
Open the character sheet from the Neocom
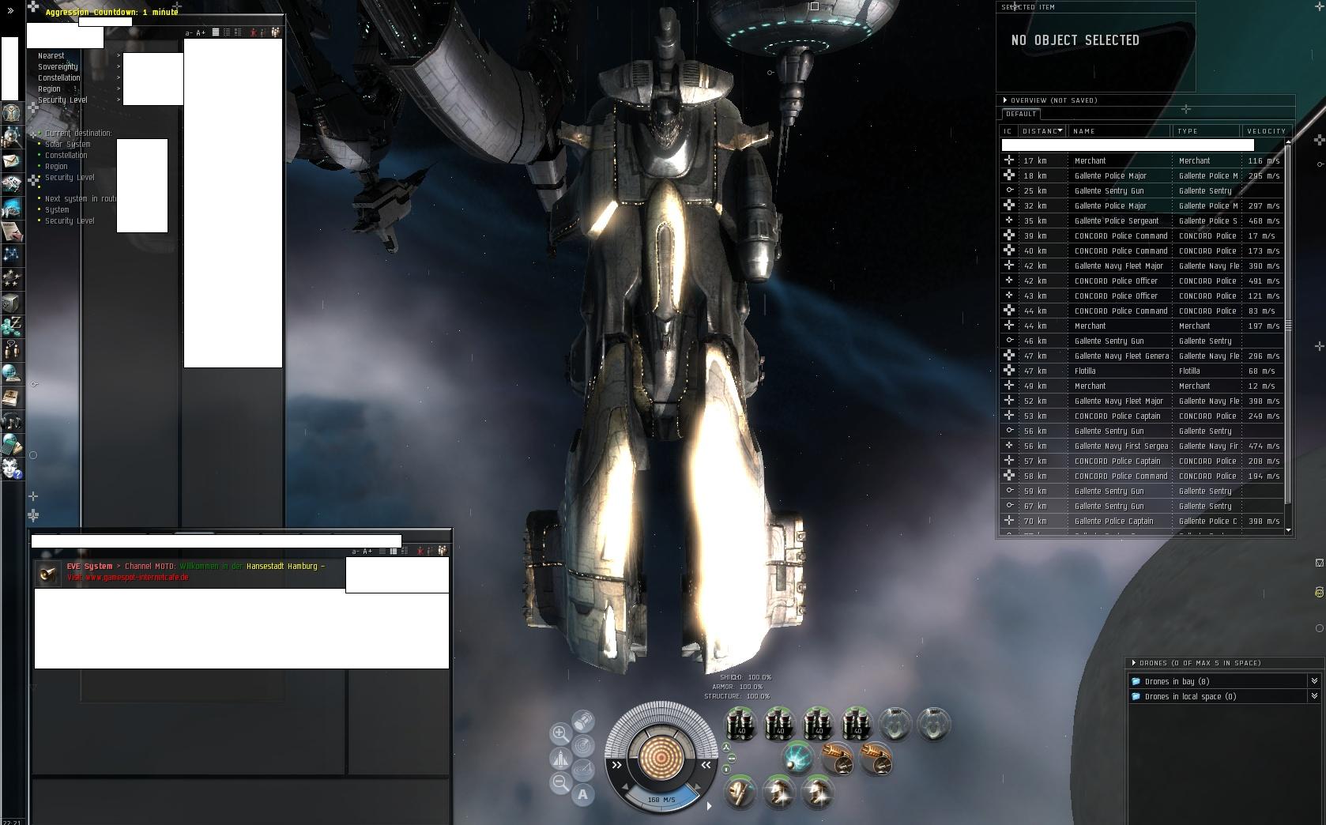click(x=11, y=113)
